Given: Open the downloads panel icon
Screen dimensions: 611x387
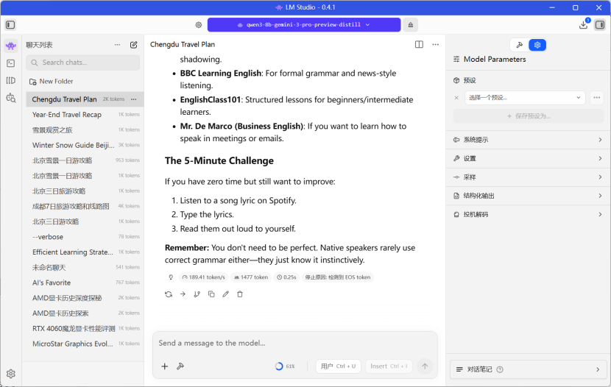Looking at the screenshot, I should pyautogui.click(x=584, y=24).
